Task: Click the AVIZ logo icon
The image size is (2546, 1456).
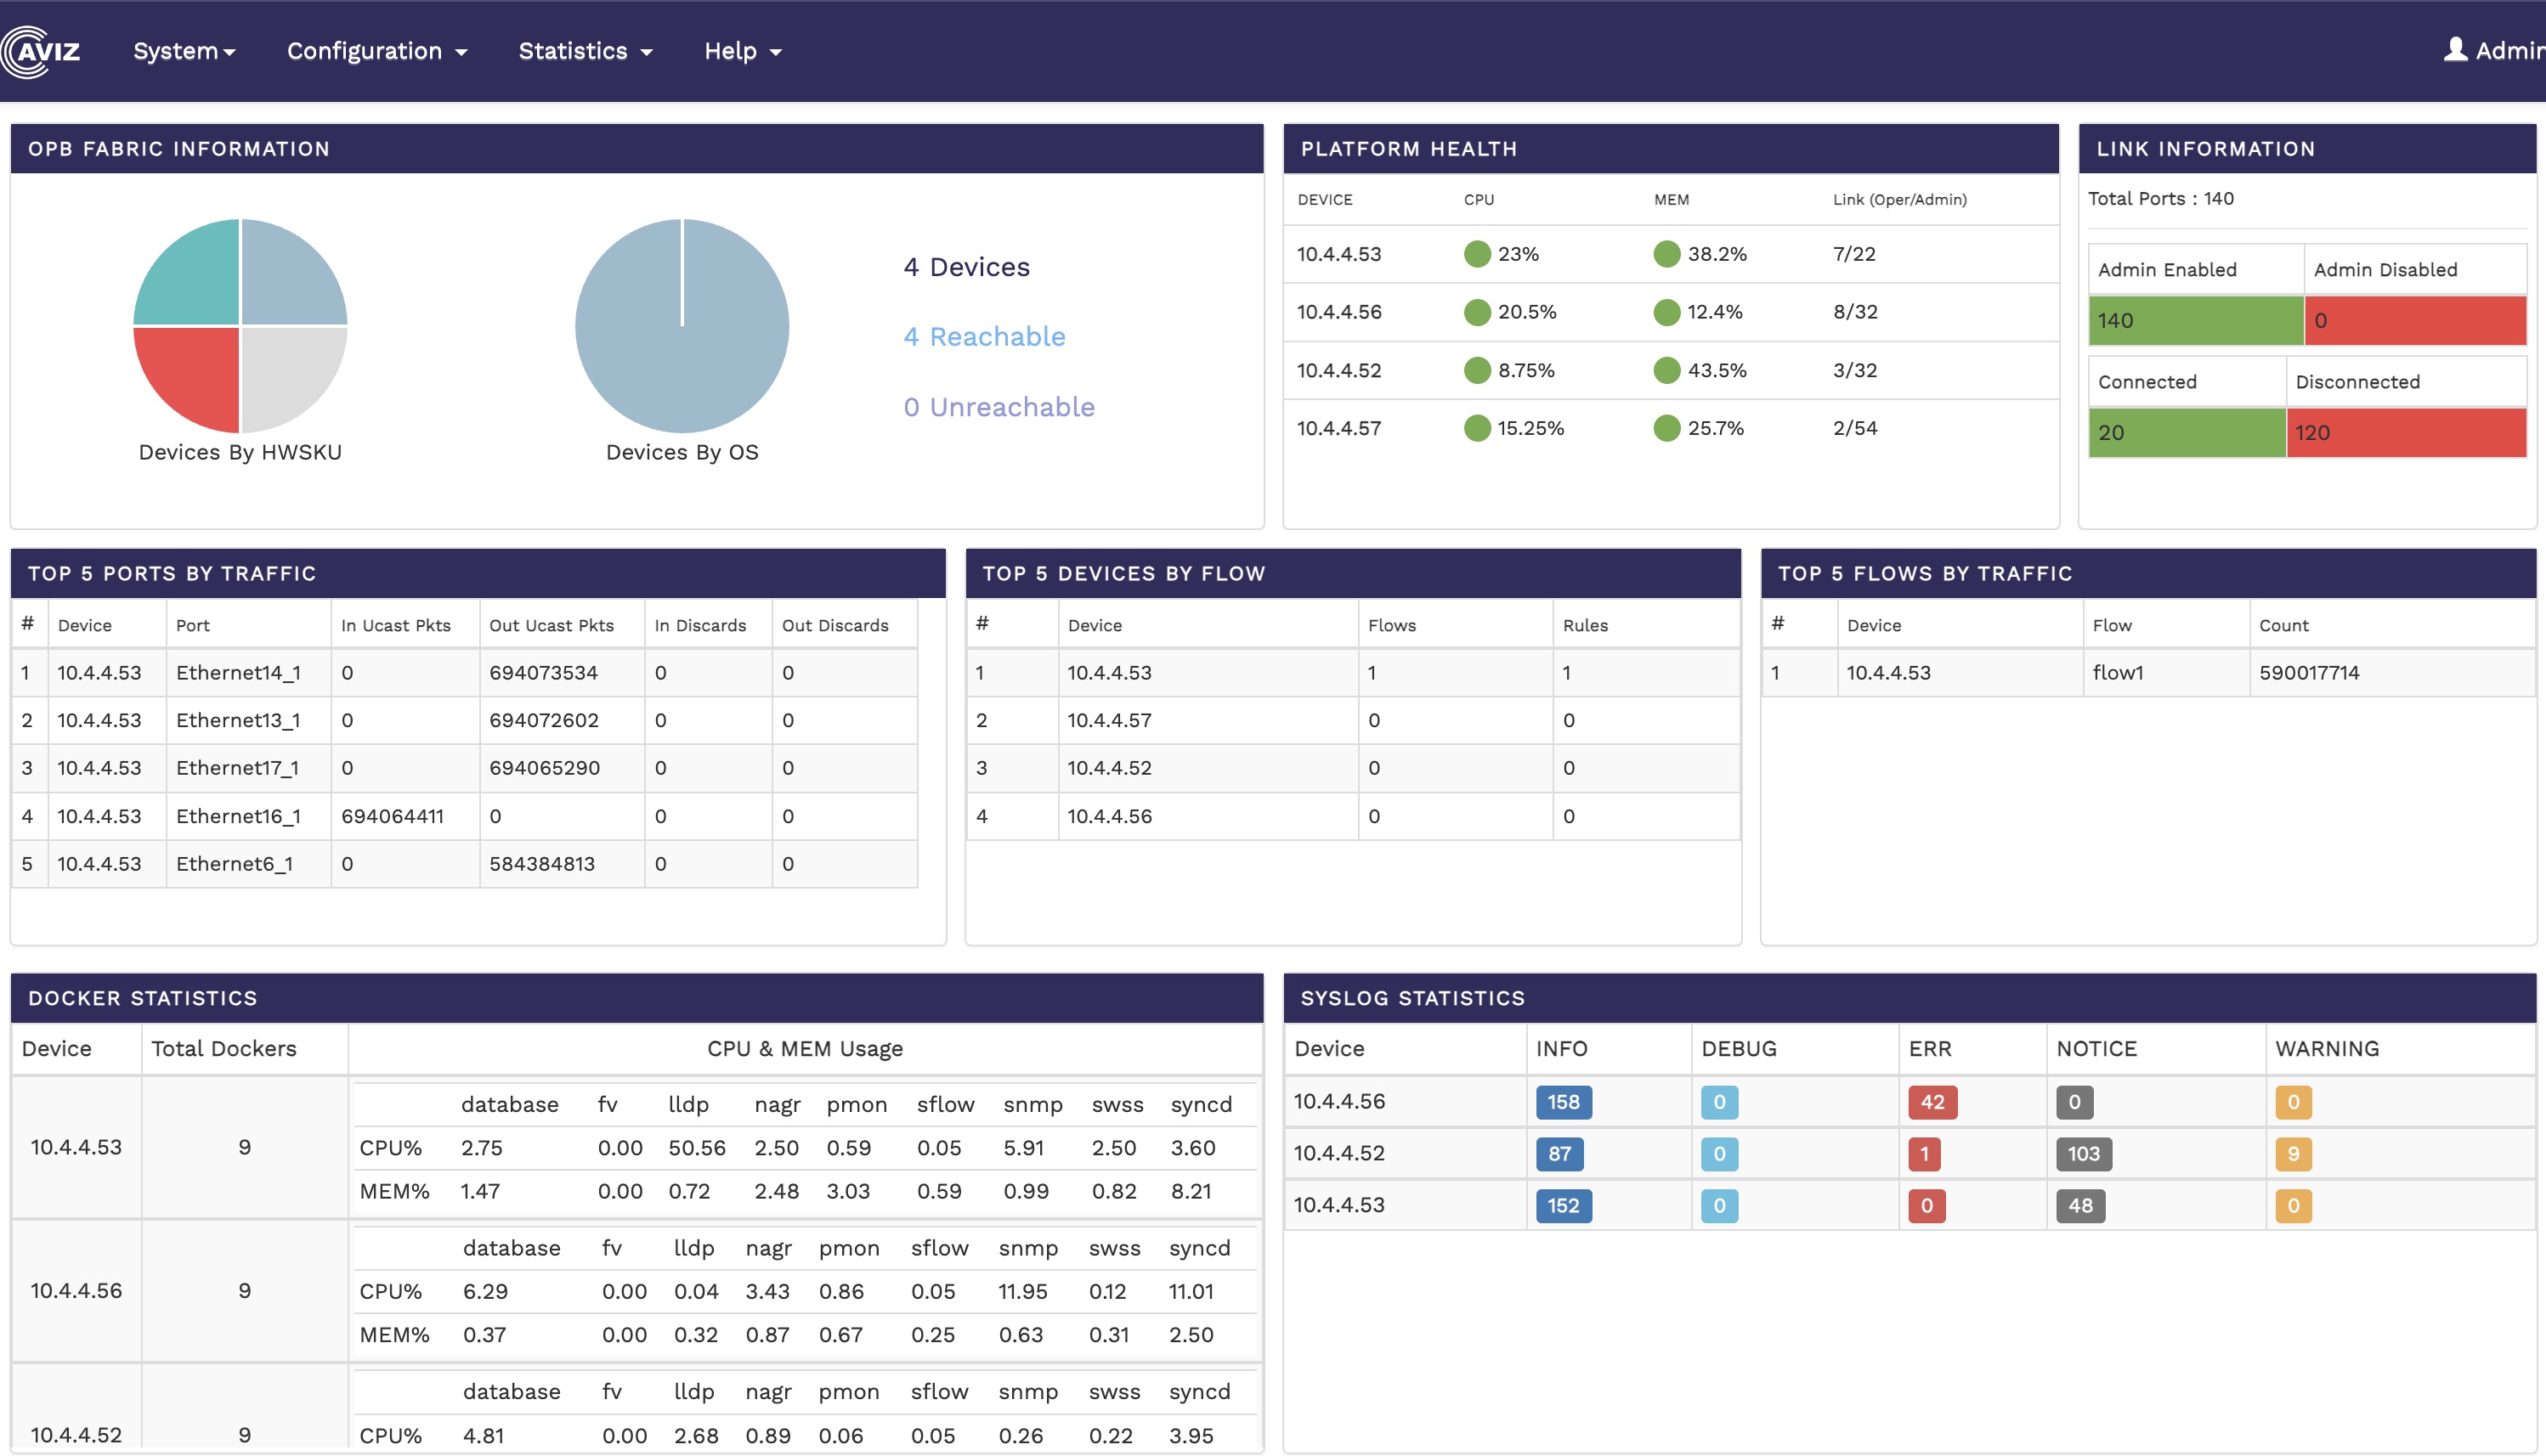Action: [40, 51]
